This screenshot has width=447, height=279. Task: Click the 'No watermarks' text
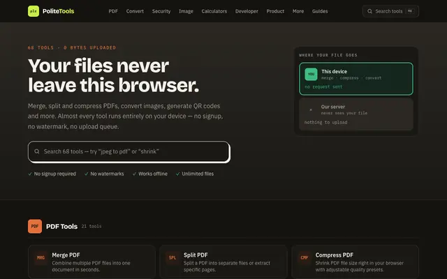point(107,174)
